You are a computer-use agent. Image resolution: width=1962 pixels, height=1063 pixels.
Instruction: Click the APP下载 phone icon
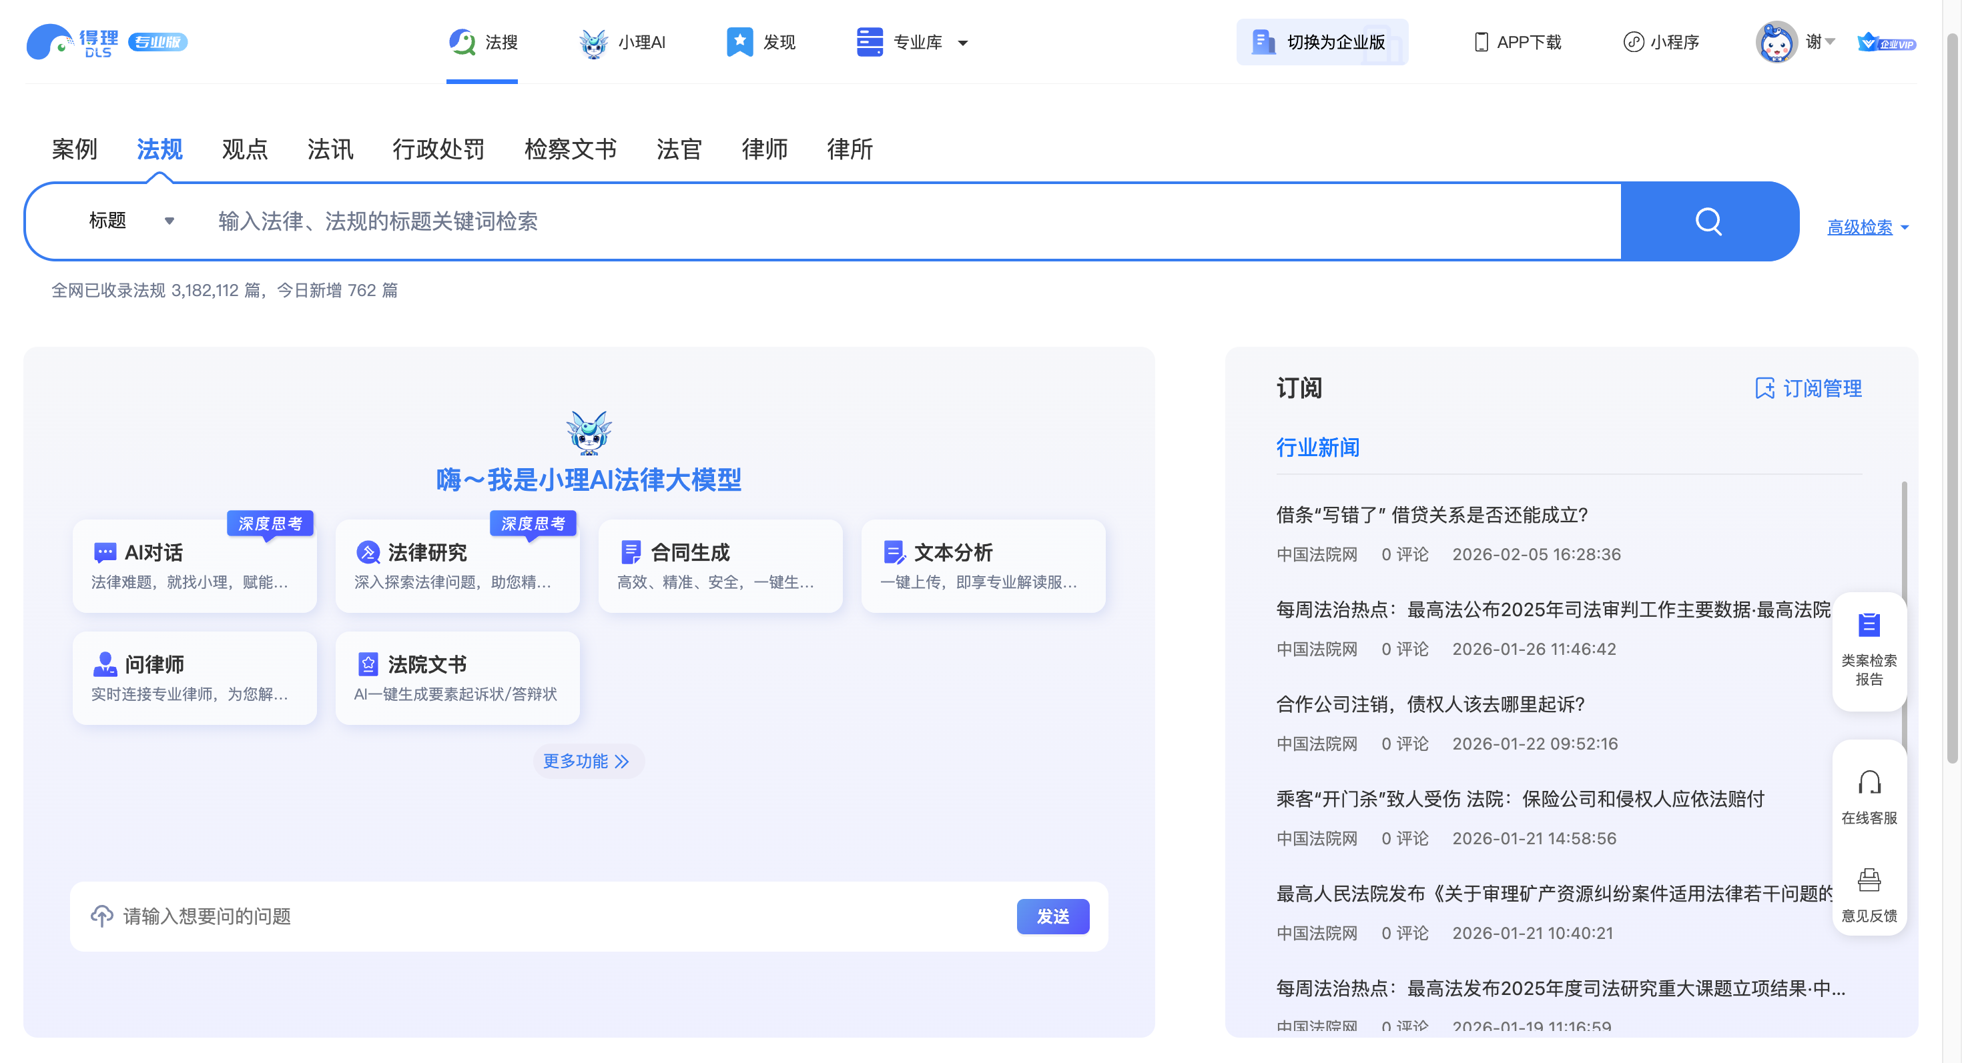[1480, 42]
